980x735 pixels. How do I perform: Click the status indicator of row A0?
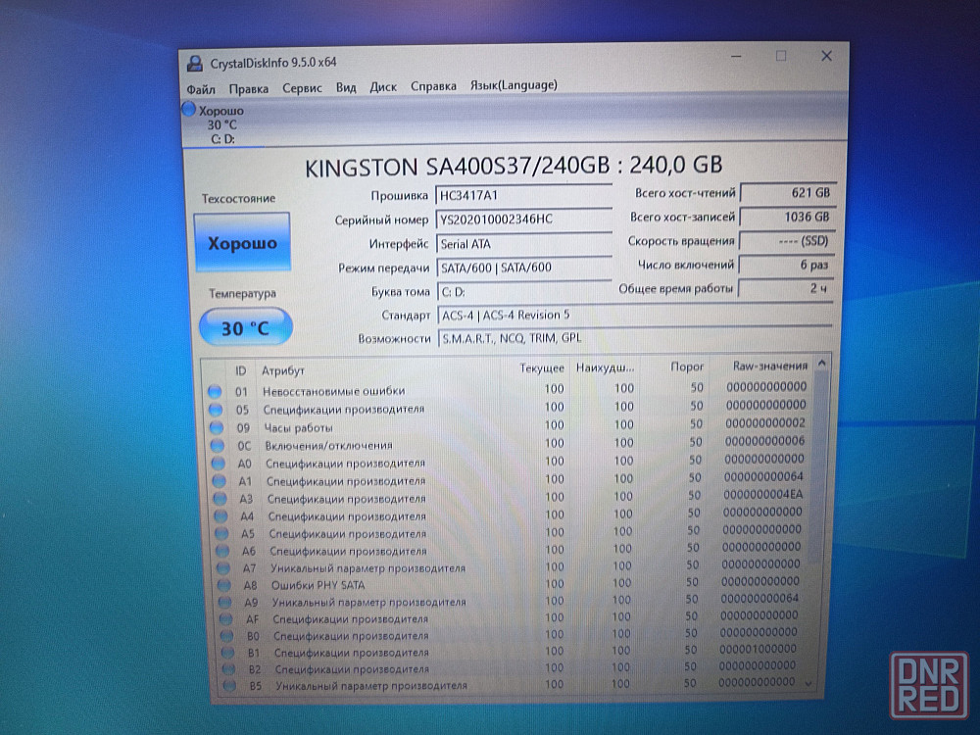click(x=219, y=464)
